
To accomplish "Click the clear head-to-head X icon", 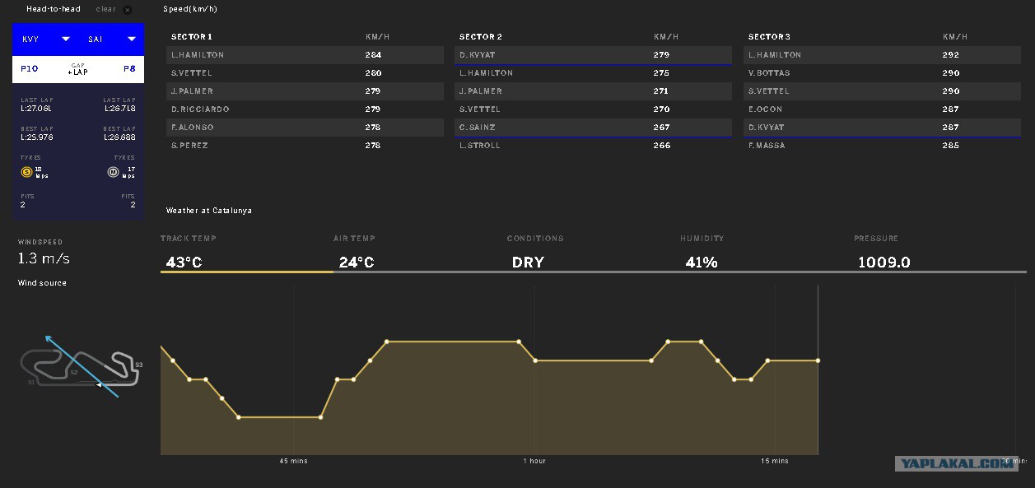I will pos(127,10).
